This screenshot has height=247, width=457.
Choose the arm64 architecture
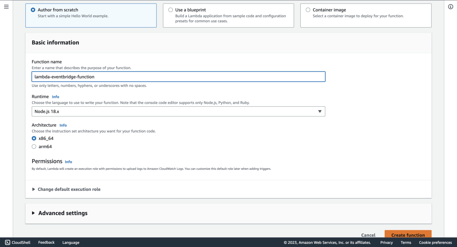[x=34, y=146]
